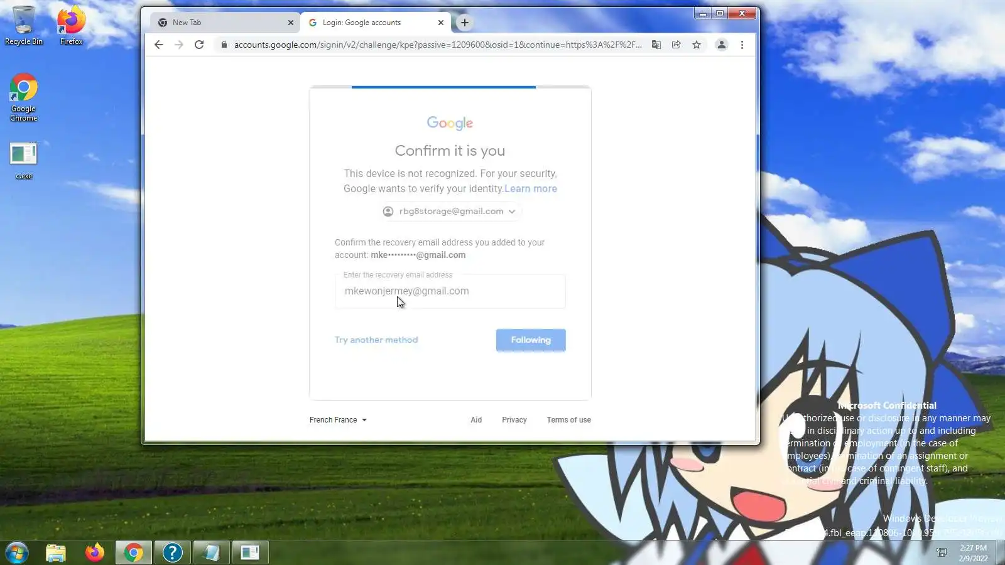Viewport: 1005px width, 565px height.
Task: Click the Share this page icon
Action: tap(676, 45)
